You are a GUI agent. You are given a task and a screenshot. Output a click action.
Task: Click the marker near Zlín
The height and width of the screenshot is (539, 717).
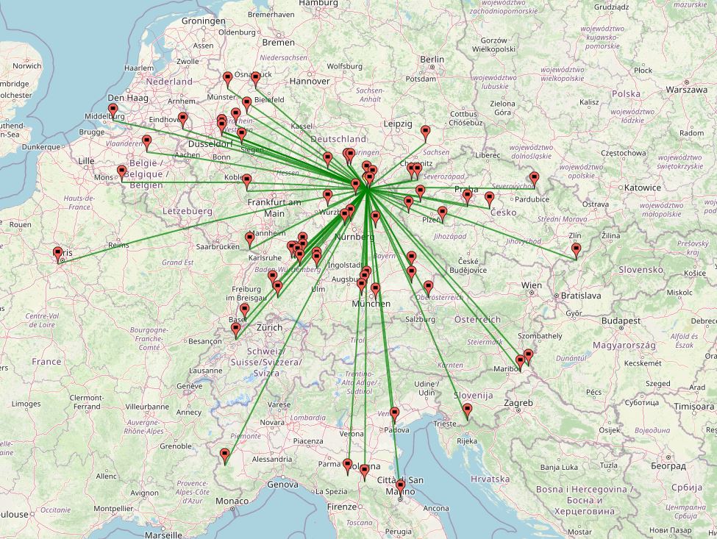577,250
